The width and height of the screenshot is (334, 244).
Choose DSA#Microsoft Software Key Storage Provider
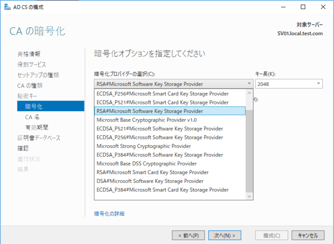170,181
